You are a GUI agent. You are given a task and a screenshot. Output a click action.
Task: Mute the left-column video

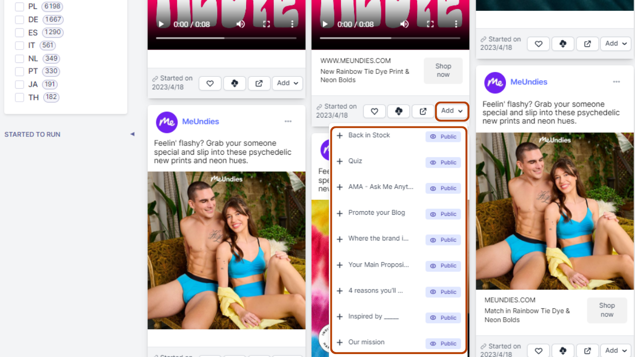click(241, 24)
